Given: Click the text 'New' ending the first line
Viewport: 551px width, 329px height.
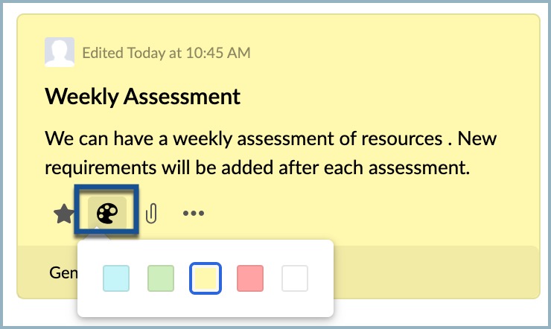Looking at the screenshot, I should click(477, 138).
